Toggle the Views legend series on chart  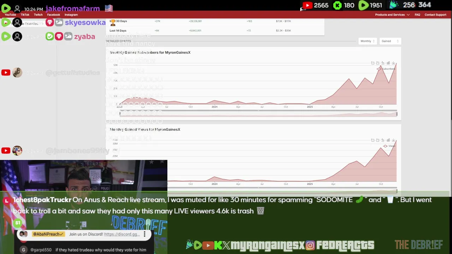tap(389, 146)
